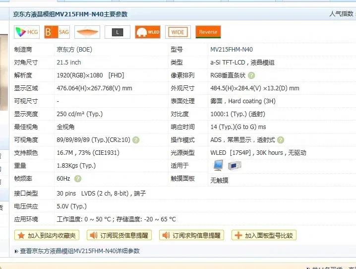Add panel to site favorites 加入到站内收藏夹

click(x=47, y=235)
